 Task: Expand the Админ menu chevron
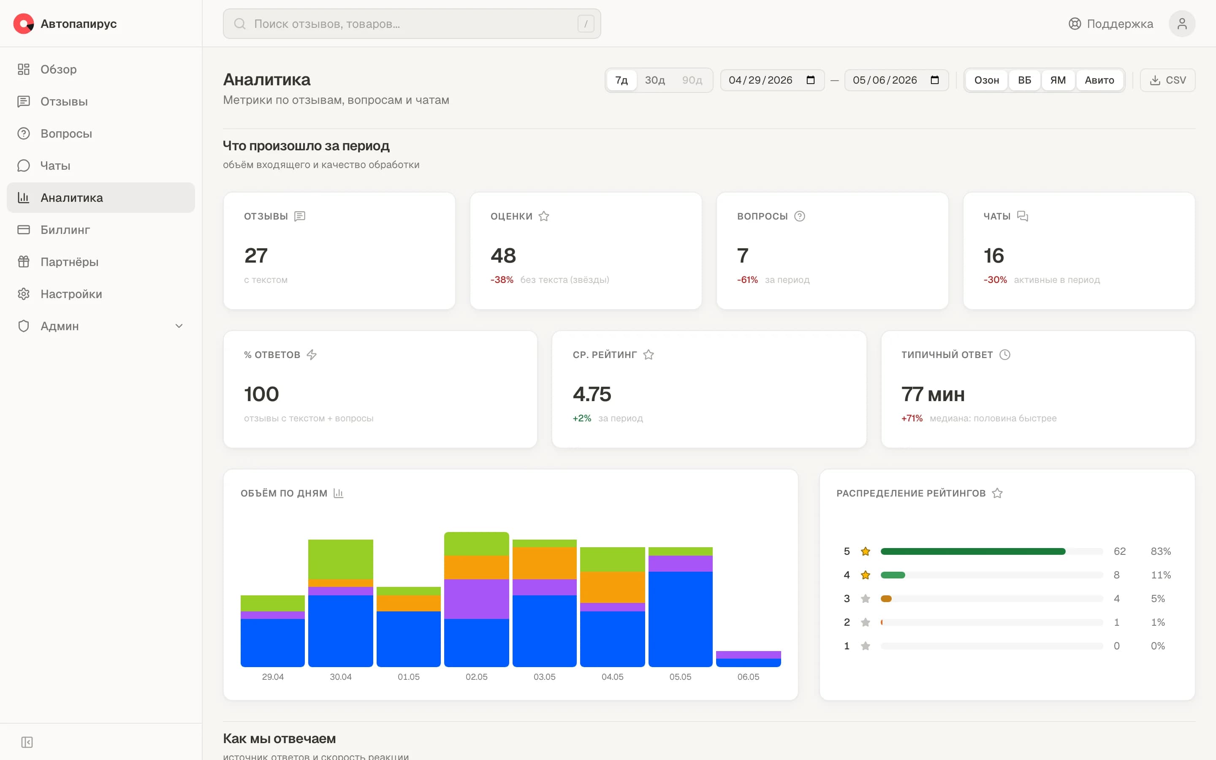(x=179, y=326)
